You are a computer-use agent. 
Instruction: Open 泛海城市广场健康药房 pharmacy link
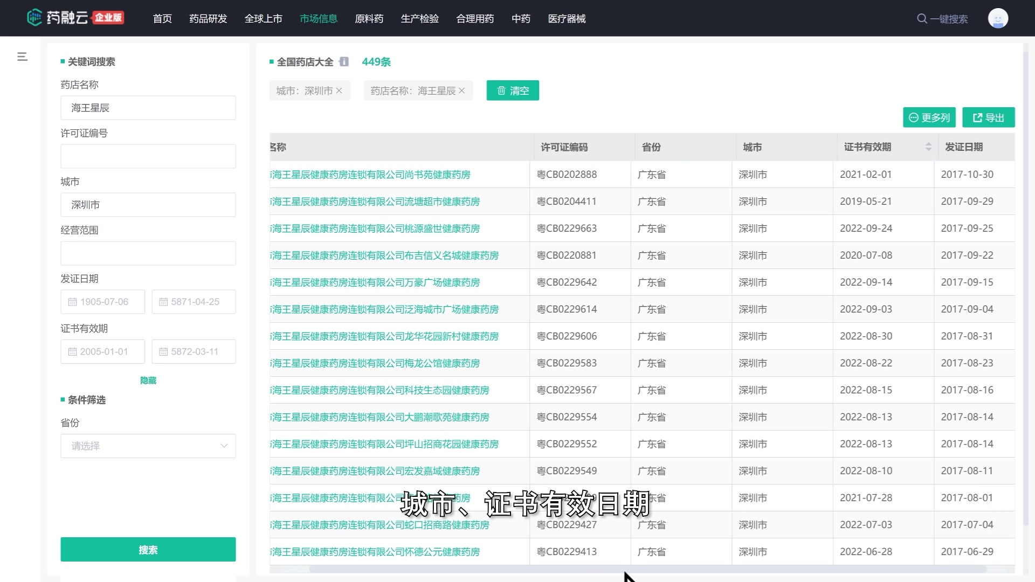click(384, 309)
